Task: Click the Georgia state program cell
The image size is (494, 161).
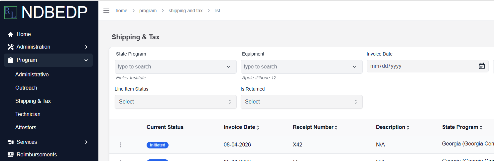Action: click(x=468, y=144)
